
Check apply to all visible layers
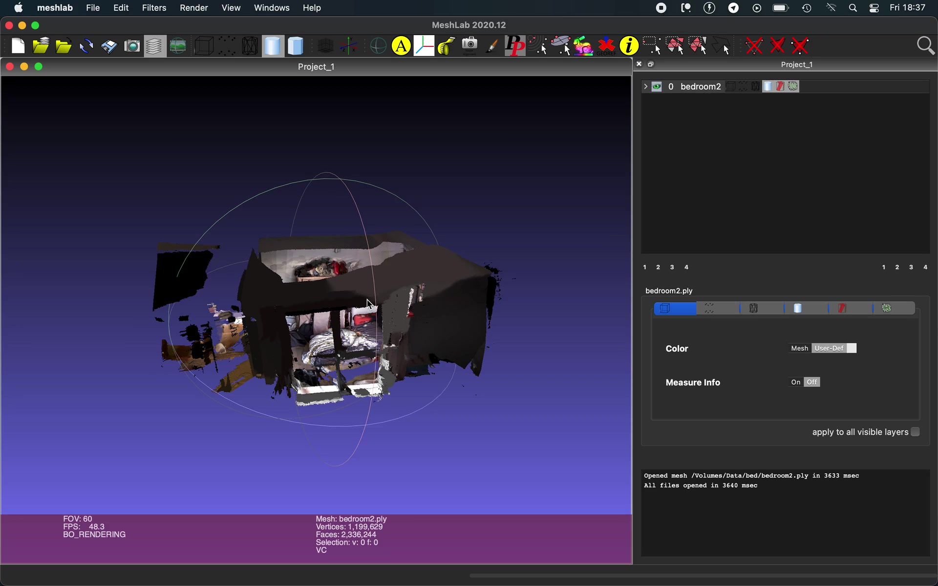915,432
